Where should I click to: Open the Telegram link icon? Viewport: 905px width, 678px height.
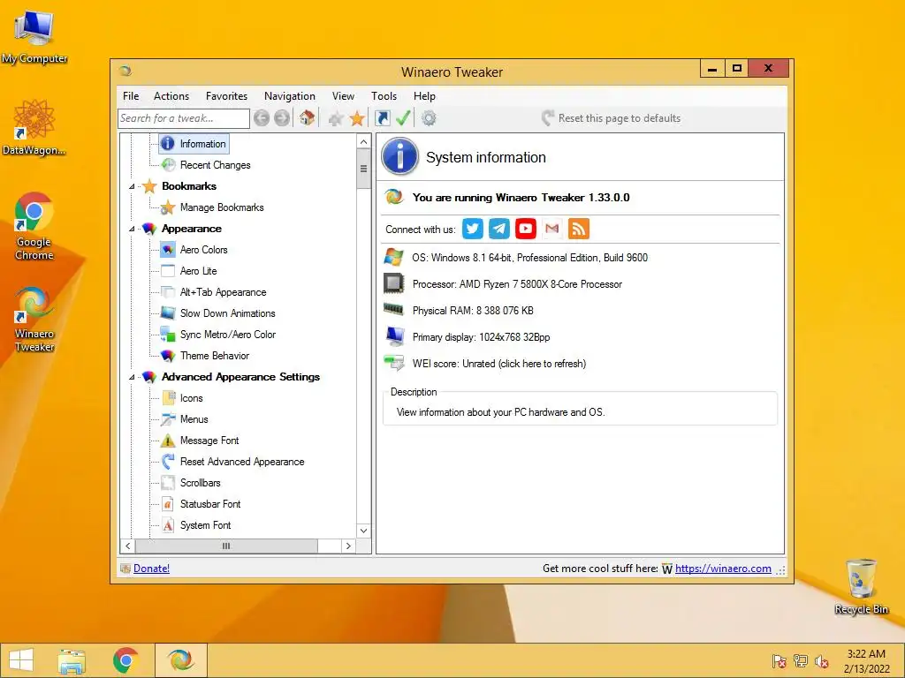tap(499, 229)
